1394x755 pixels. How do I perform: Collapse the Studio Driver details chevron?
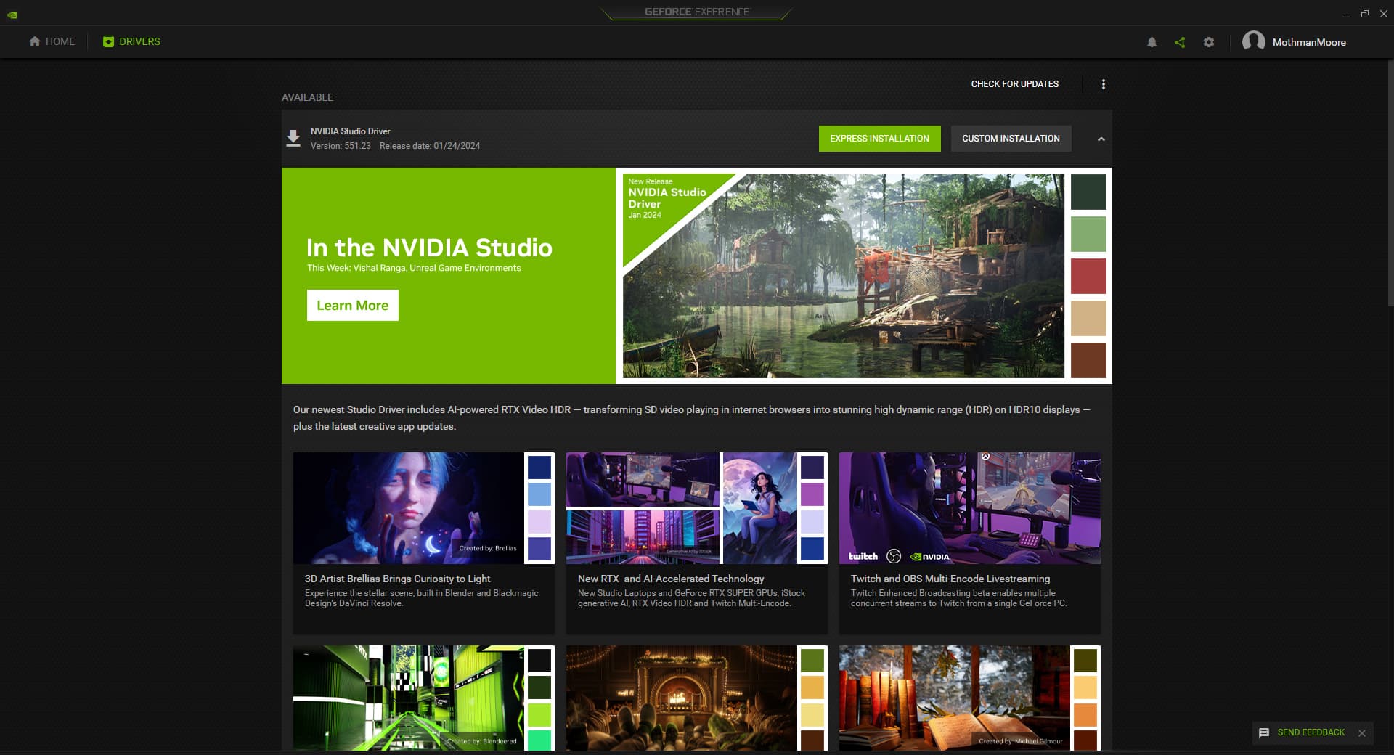(x=1101, y=139)
